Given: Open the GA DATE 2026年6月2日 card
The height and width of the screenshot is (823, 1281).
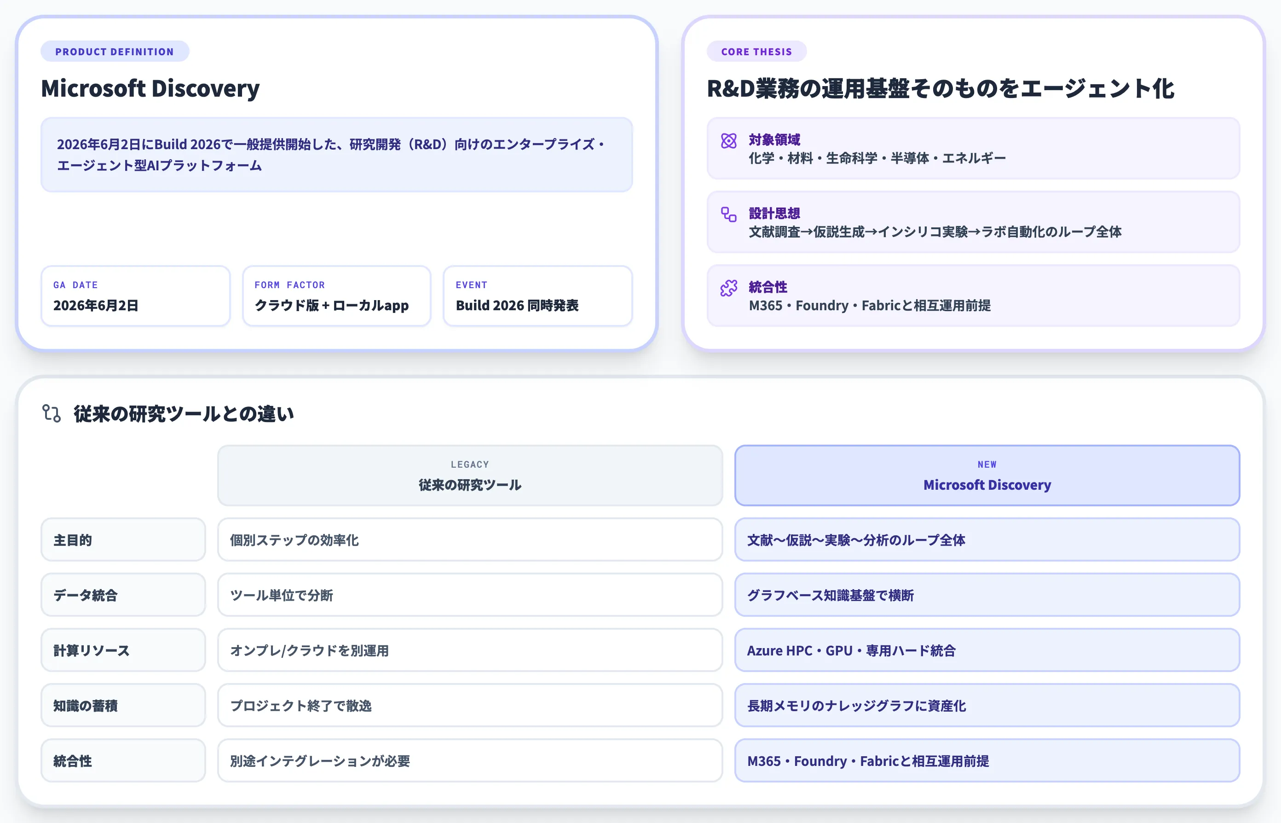Looking at the screenshot, I should pyautogui.click(x=136, y=296).
